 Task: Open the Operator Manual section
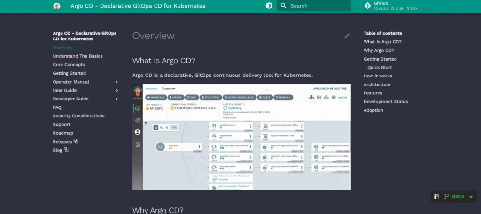71,82
